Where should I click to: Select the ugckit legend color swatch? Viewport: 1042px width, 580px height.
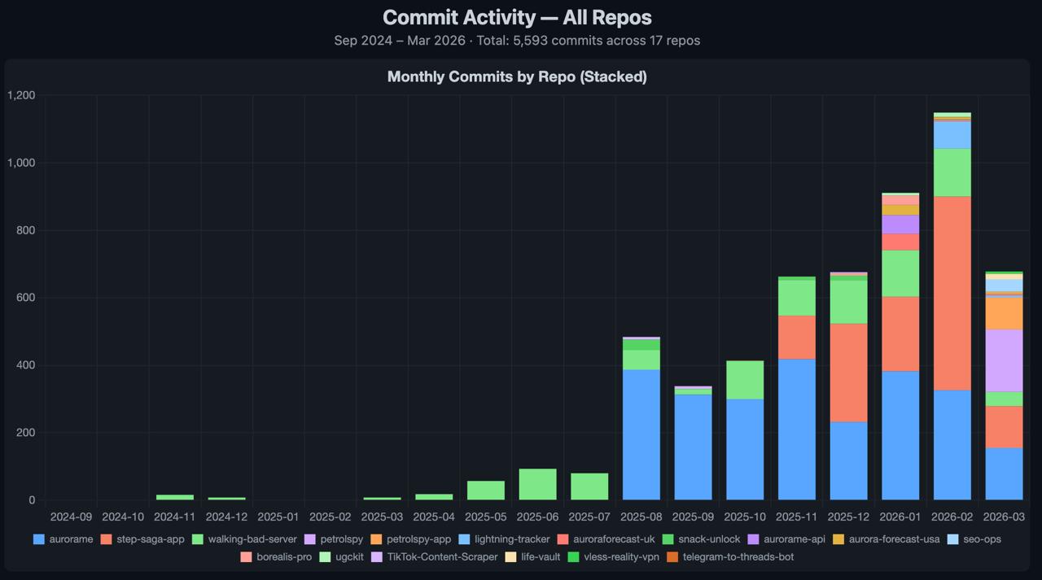[326, 557]
